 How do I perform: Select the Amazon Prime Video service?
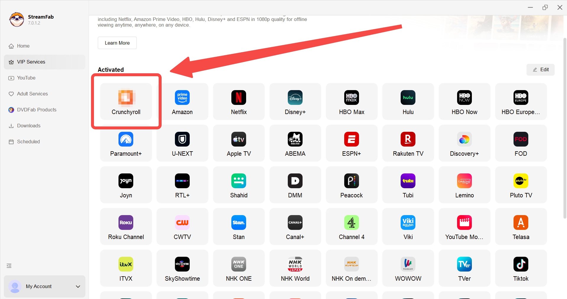coord(182,102)
